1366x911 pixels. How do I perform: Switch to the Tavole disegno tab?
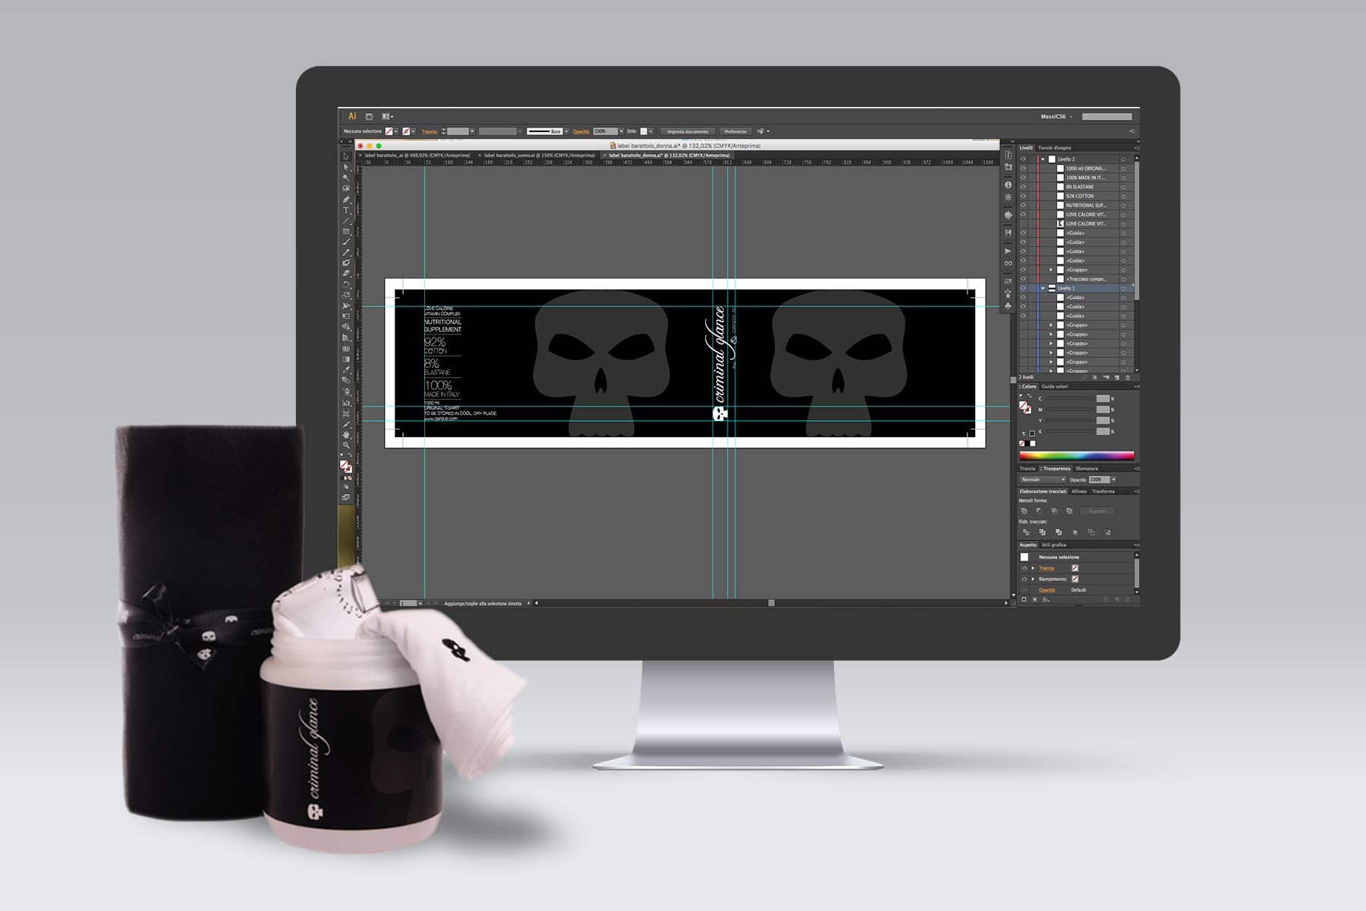1055,148
